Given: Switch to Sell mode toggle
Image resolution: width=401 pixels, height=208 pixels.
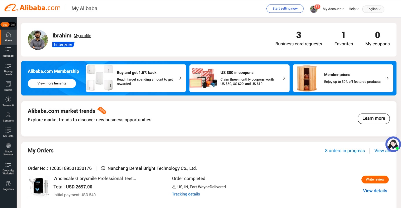Looking at the screenshot, I should coord(13,25).
